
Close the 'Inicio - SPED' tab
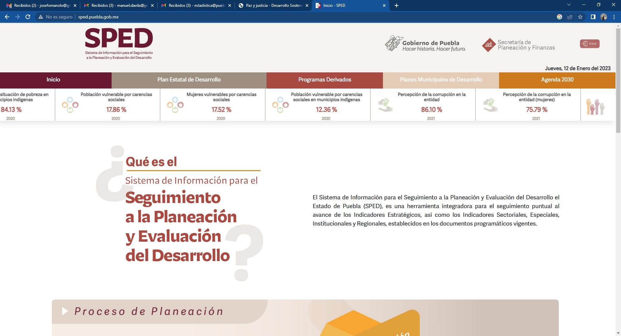384,5
